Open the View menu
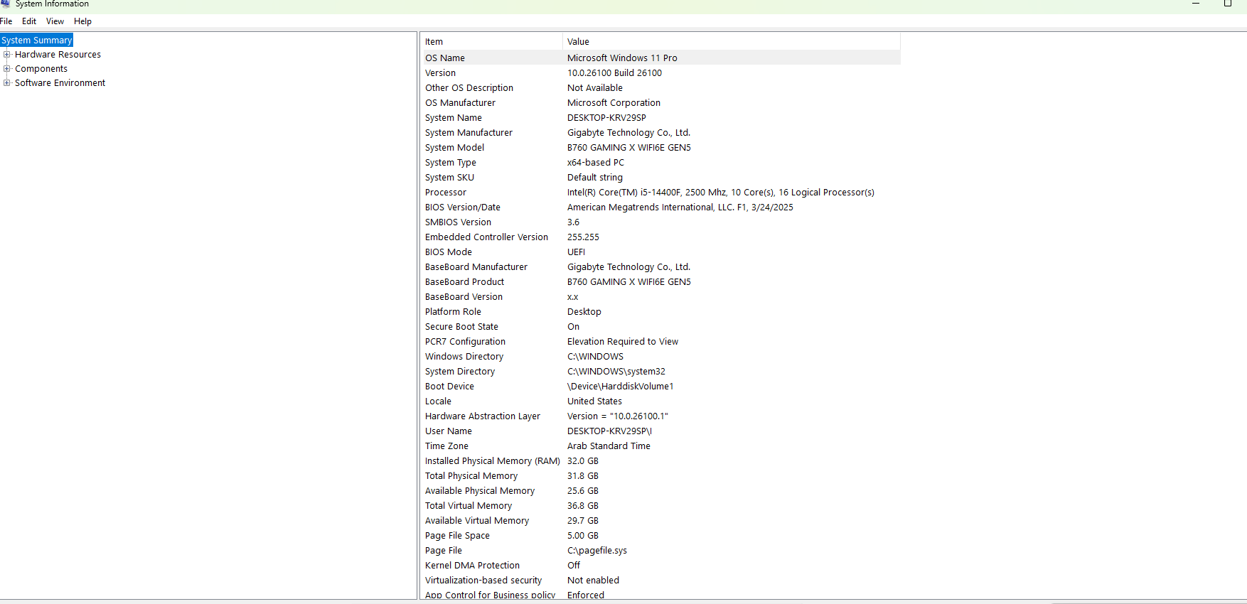The image size is (1247, 604). coord(55,21)
